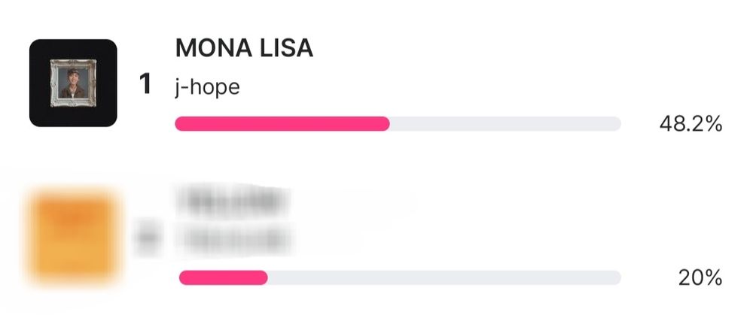Viewport: 753px width, 318px height.
Task: Click right end of the 48.2% bar track
Action: click(x=616, y=124)
